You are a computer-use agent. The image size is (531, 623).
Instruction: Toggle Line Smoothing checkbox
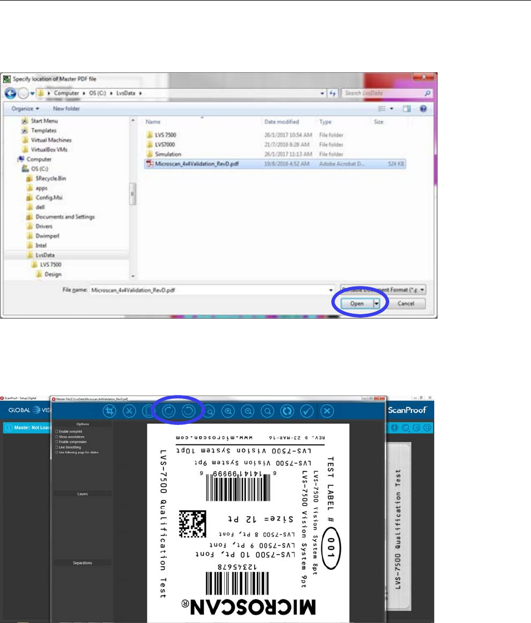[x=57, y=447]
